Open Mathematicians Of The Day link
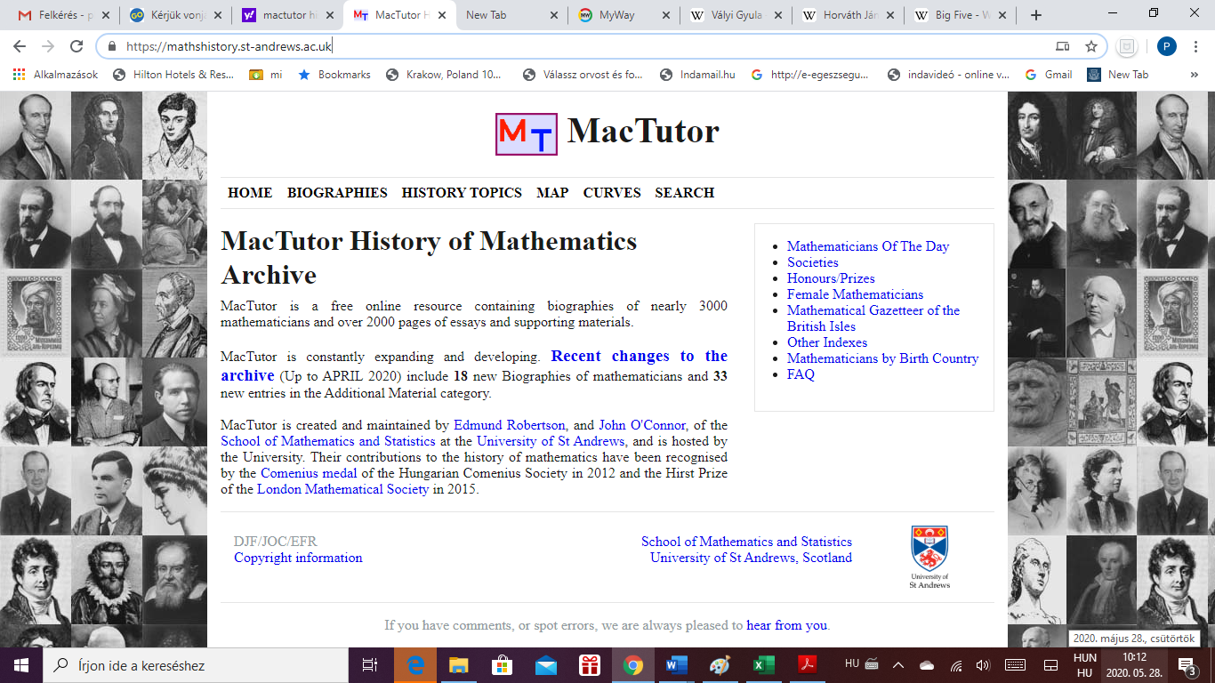This screenshot has width=1215, height=683. pos(868,246)
